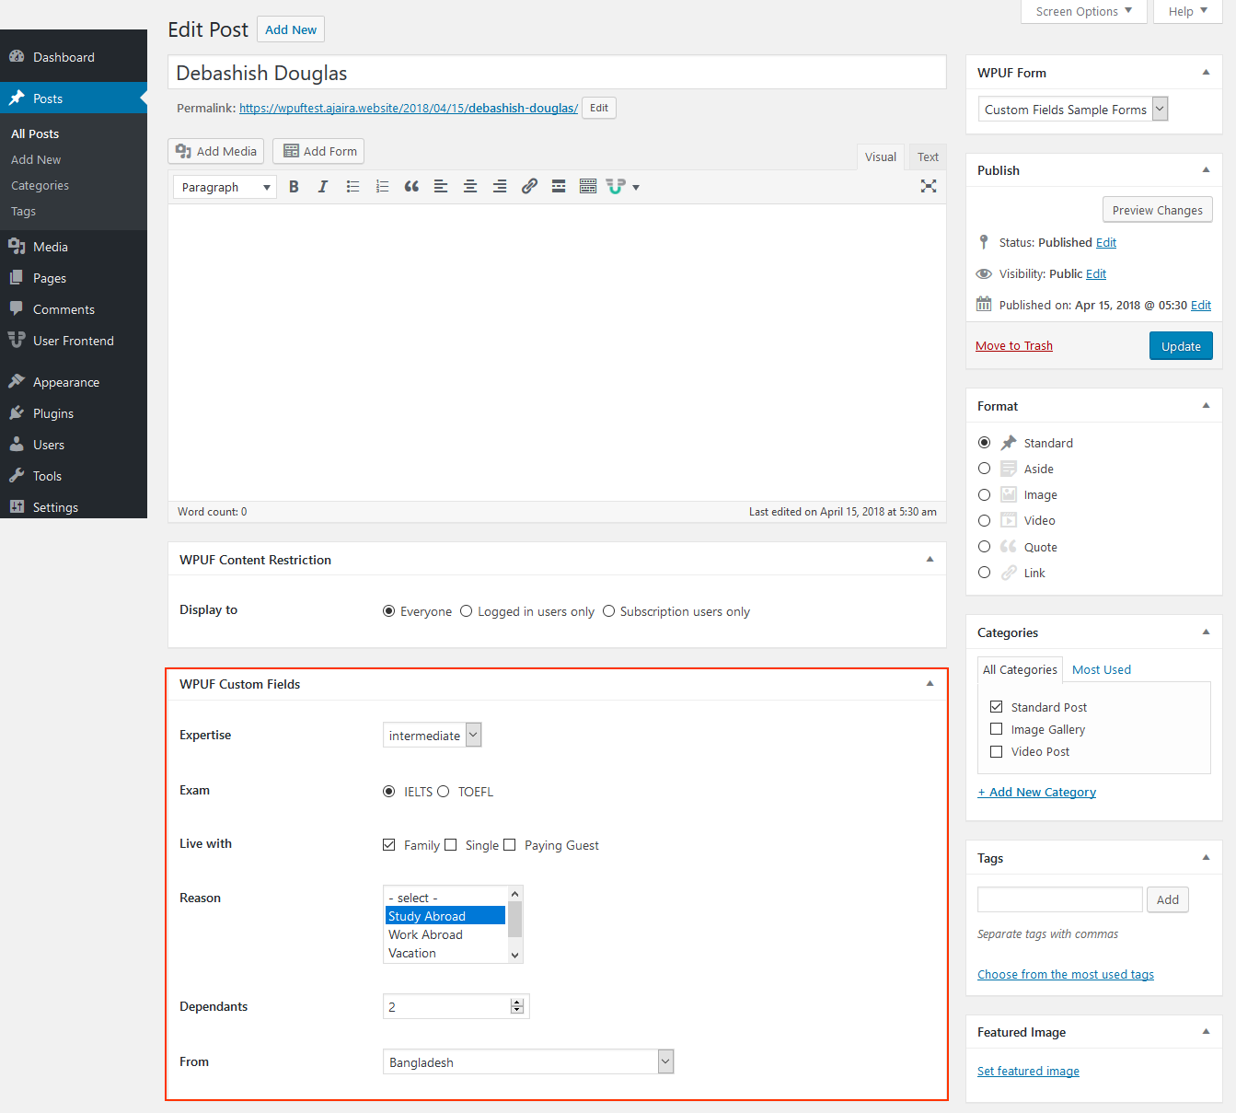1236x1113 pixels.
Task: Open Screen Options panel
Action: [x=1084, y=12]
